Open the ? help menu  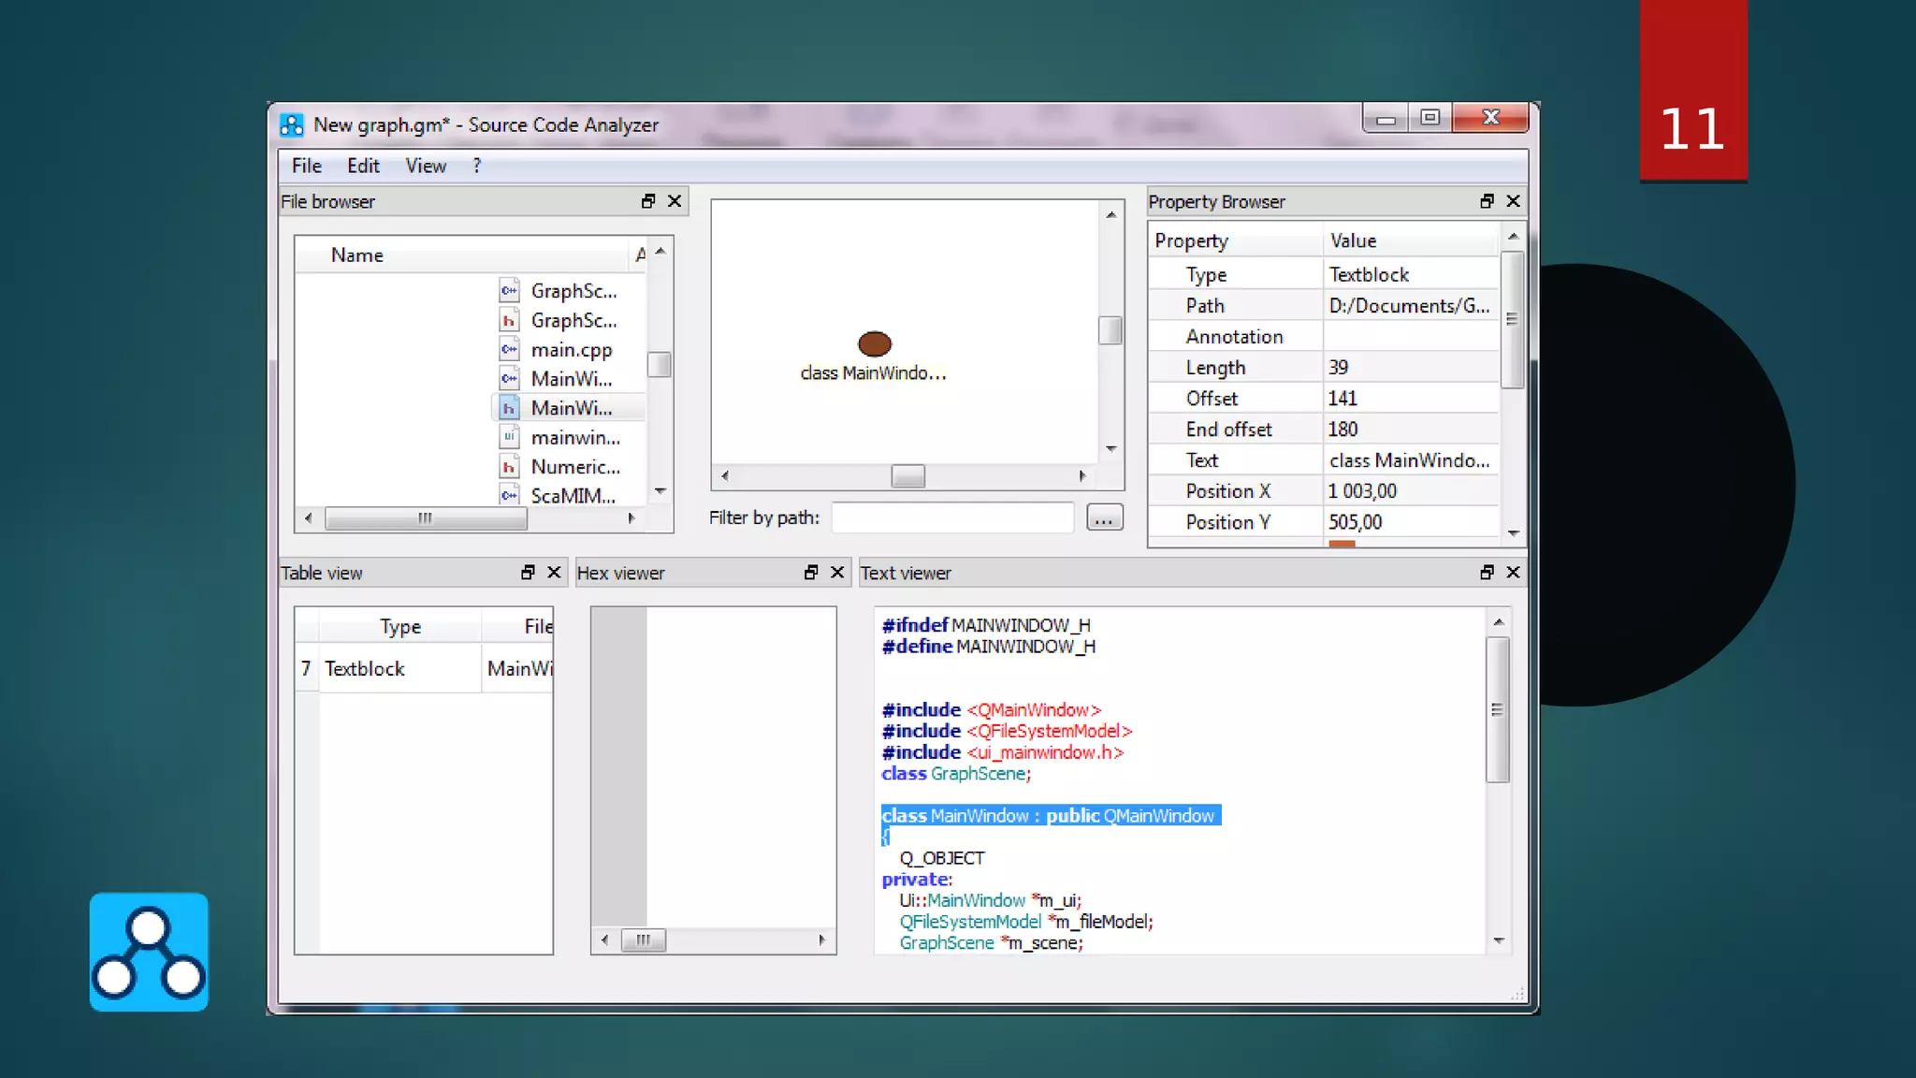point(477,166)
